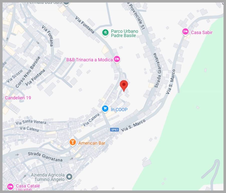
Task: Select the Corso Nino Barone street label
Action: tap(28, 72)
